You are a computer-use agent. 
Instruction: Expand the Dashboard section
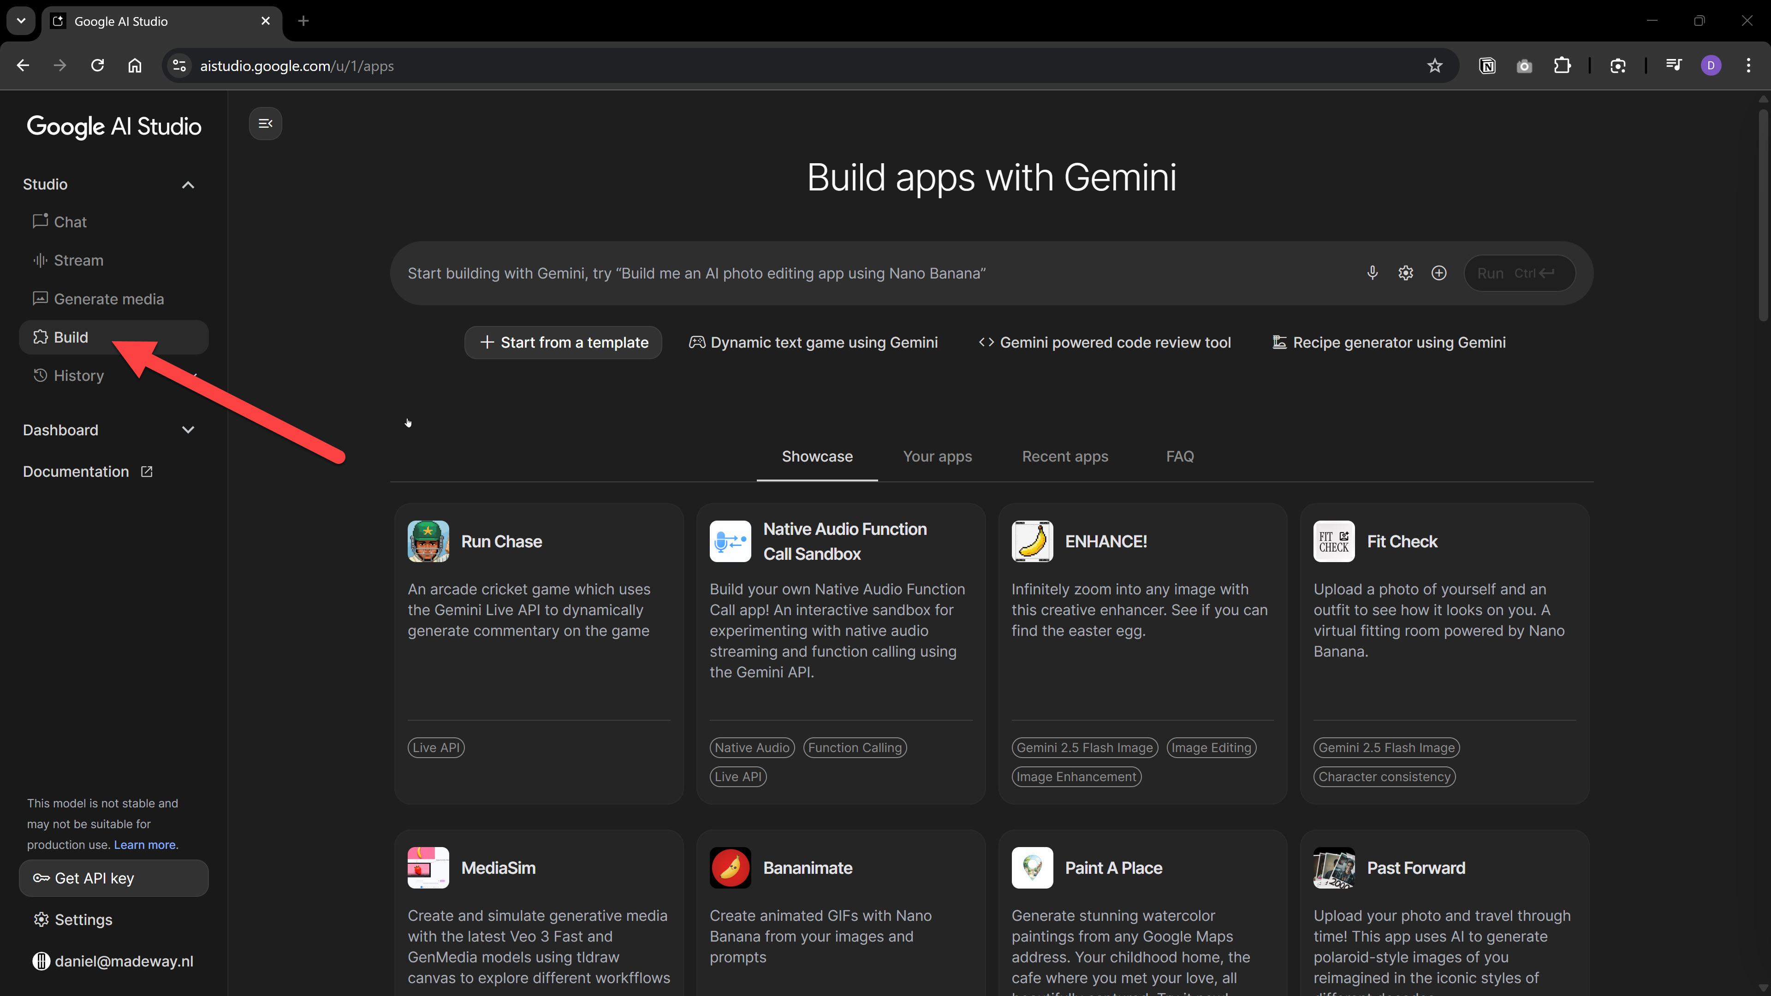coord(188,430)
